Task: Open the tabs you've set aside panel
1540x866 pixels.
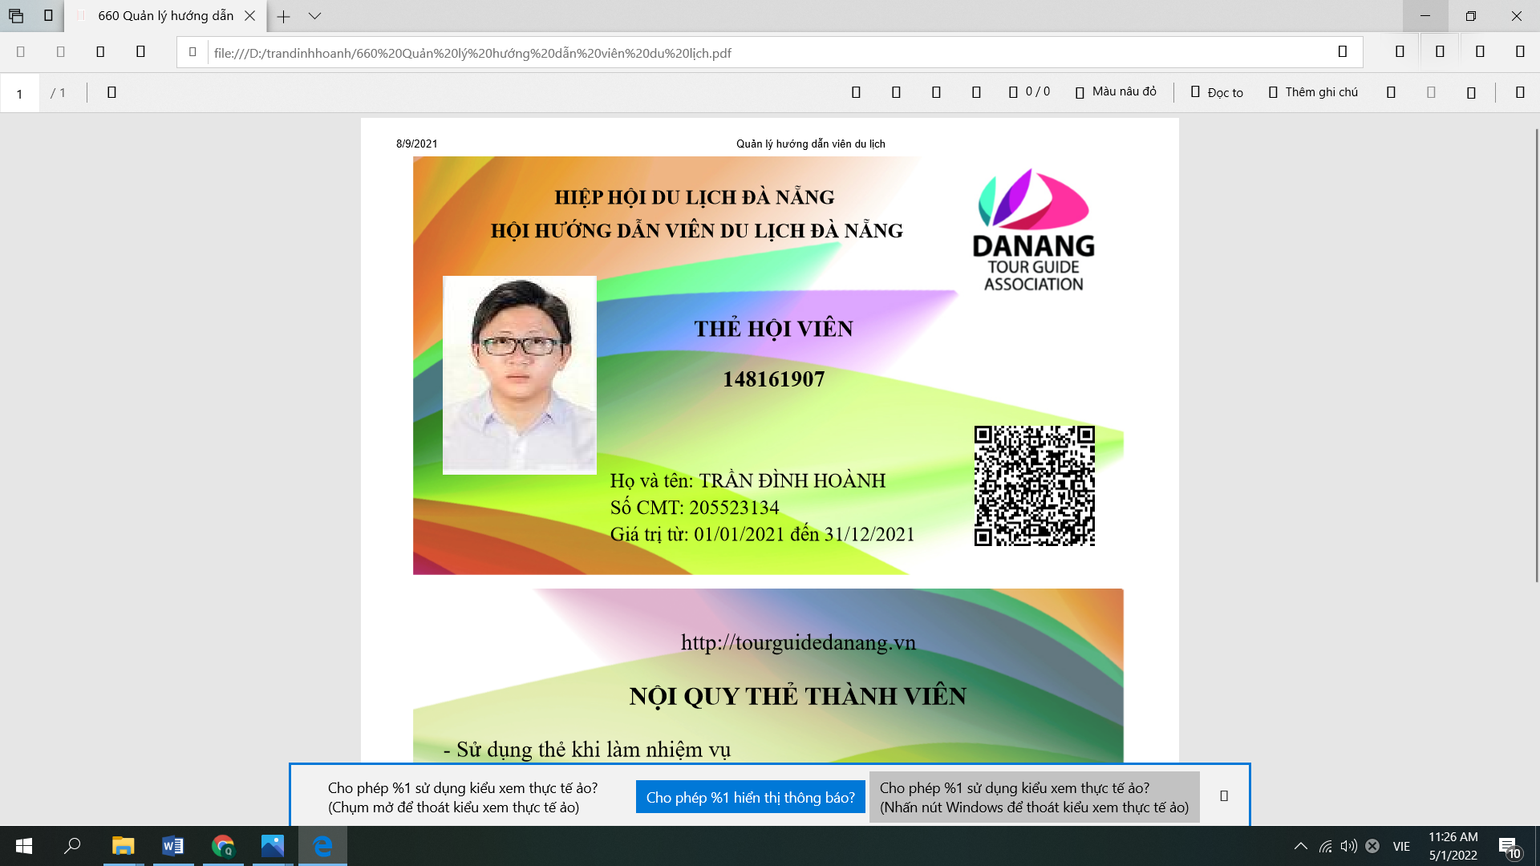Action: [x=16, y=16]
